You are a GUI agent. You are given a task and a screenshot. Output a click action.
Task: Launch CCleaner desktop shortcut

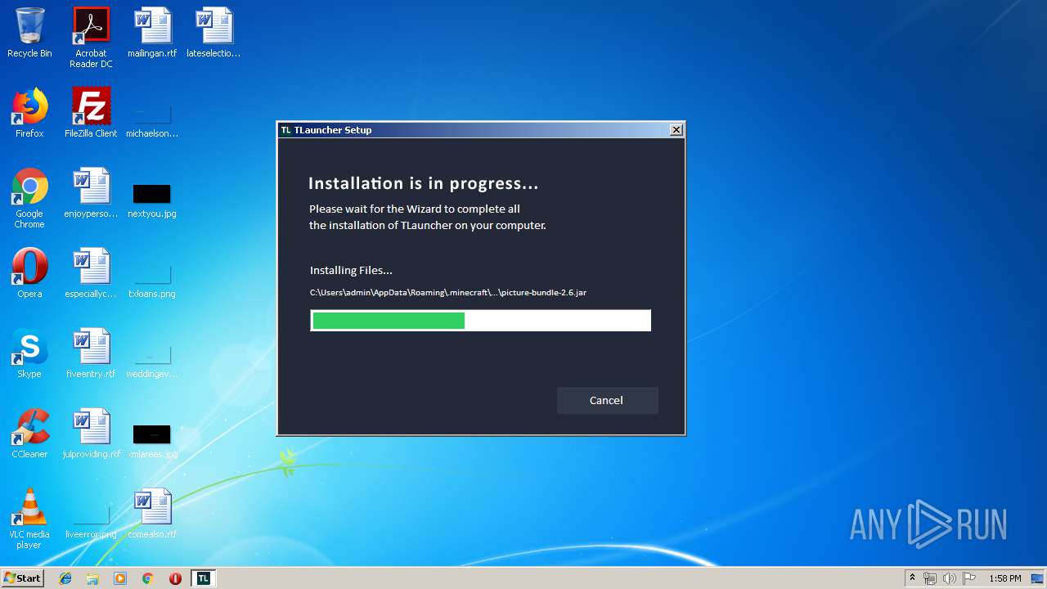tap(29, 434)
